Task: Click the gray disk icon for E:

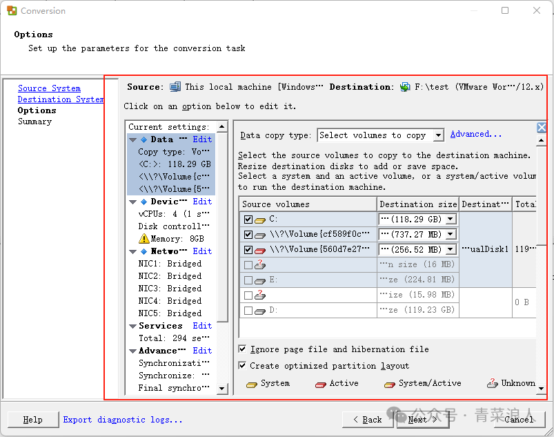Action: point(260,281)
